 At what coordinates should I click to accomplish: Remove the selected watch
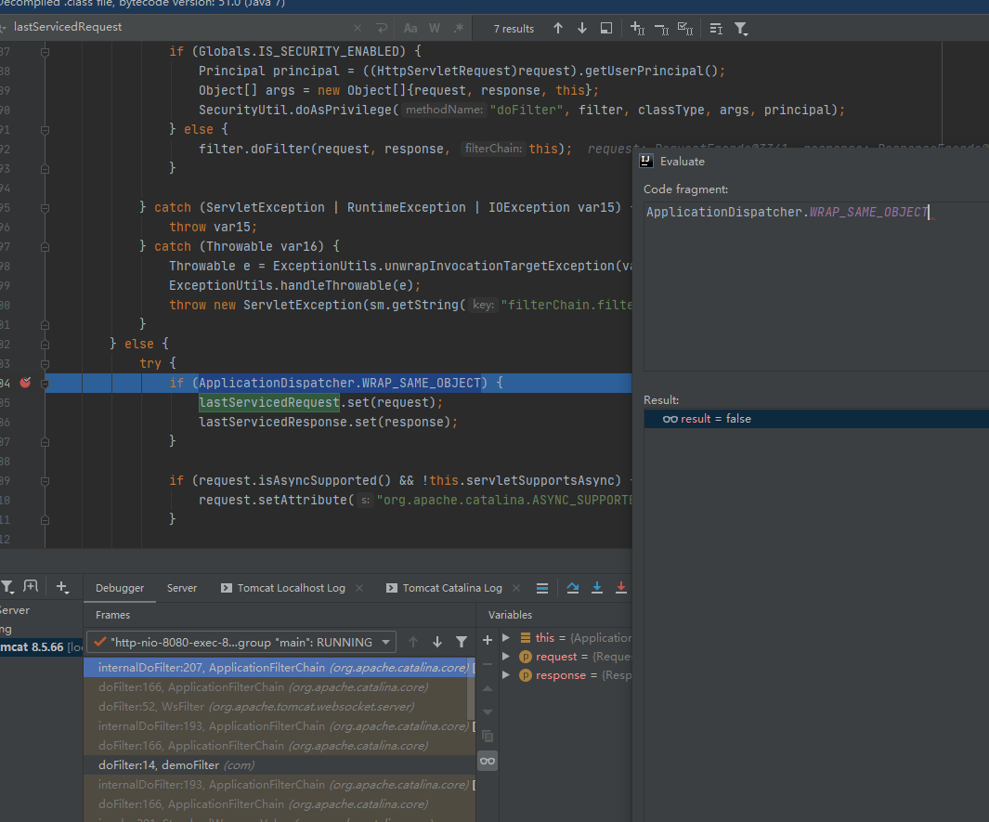click(x=488, y=664)
